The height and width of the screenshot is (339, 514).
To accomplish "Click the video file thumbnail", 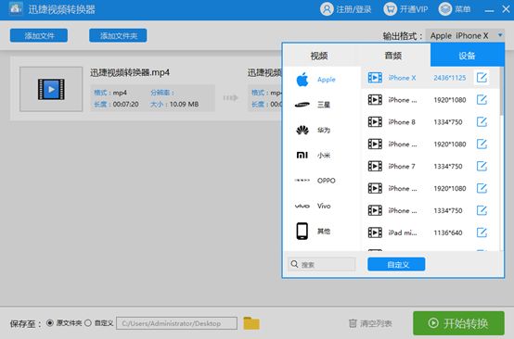I will click(x=51, y=89).
